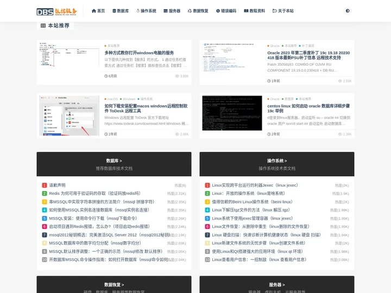This screenshot has height=293, width=391.
Task: Open Linux实现跨平台运行的利器Jexec entry
Action: pos(255,186)
